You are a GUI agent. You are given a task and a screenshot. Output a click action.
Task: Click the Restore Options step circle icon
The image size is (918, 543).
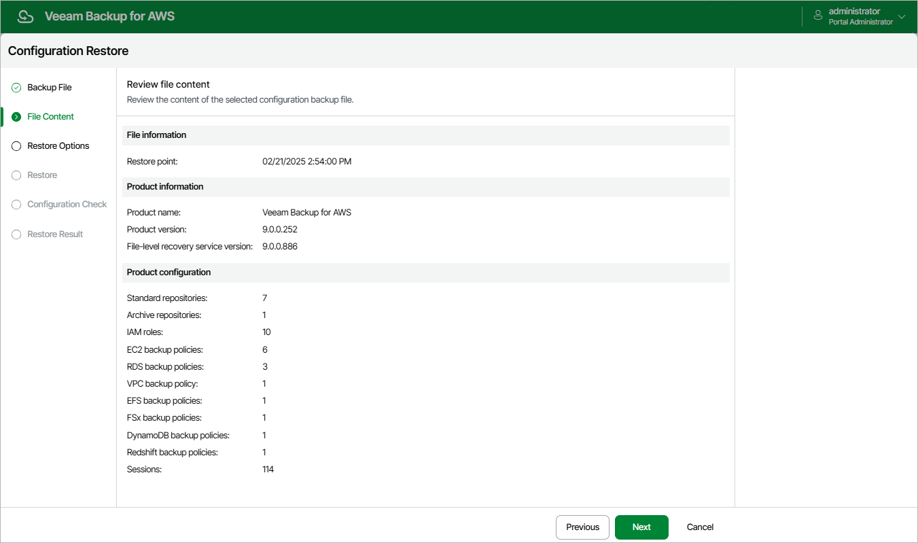point(16,146)
